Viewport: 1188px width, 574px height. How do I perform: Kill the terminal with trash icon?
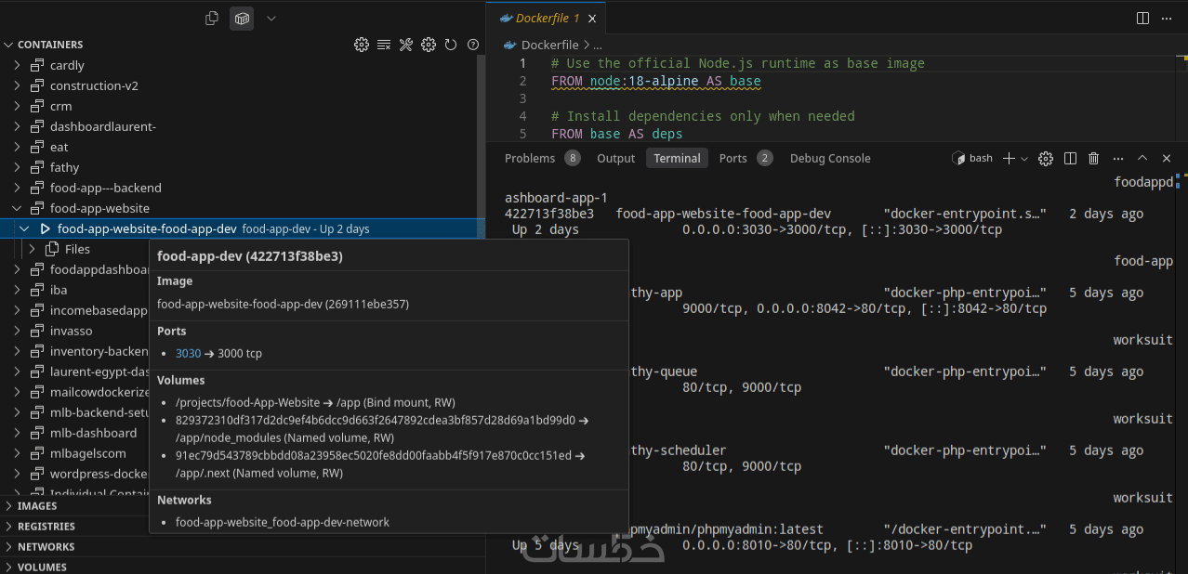pos(1093,159)
